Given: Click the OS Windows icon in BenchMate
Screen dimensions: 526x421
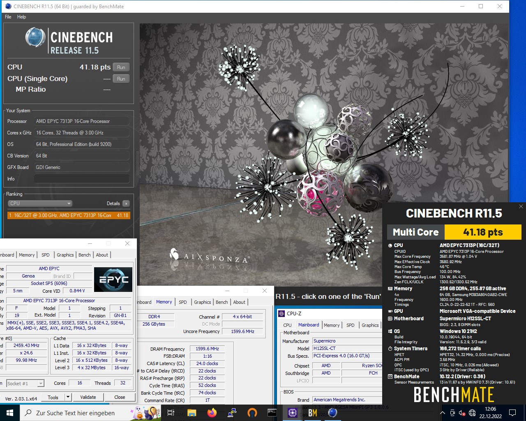Looking at the screenshot, I should pyautogui.click(x=390, y=331).
